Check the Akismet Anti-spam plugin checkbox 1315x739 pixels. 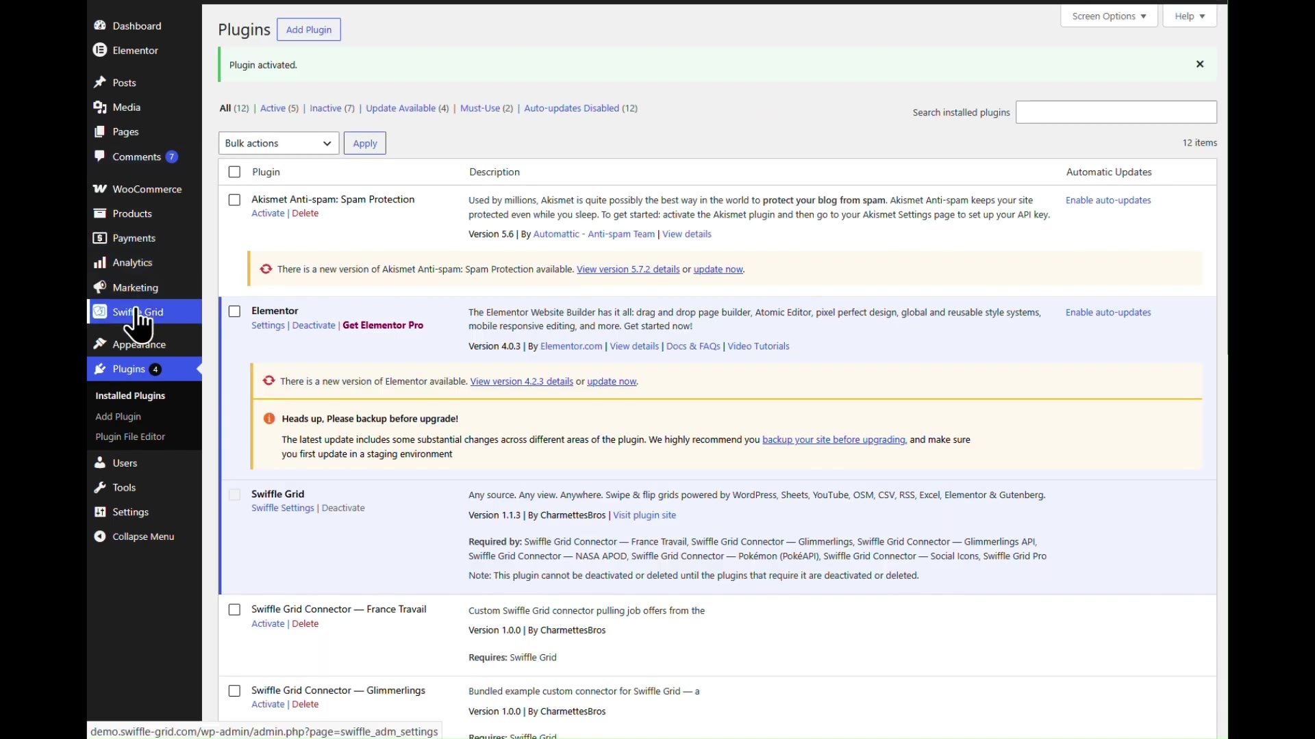(234, 200)
